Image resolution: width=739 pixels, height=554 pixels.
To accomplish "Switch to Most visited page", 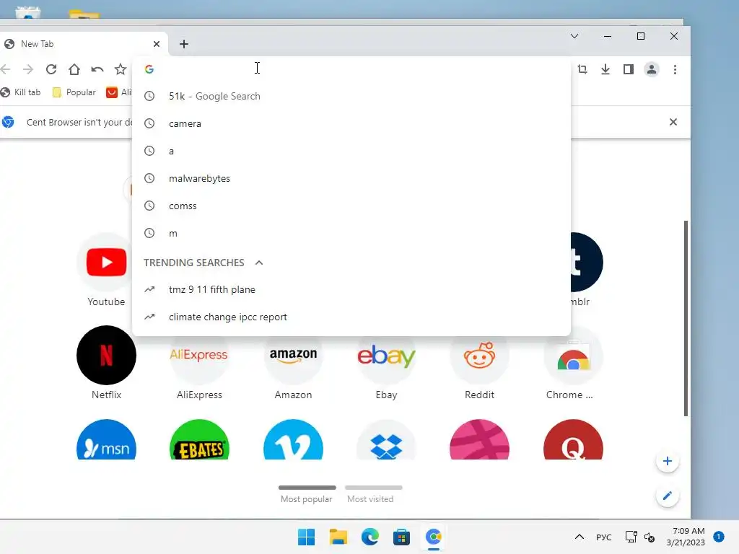I will [373, 494].
